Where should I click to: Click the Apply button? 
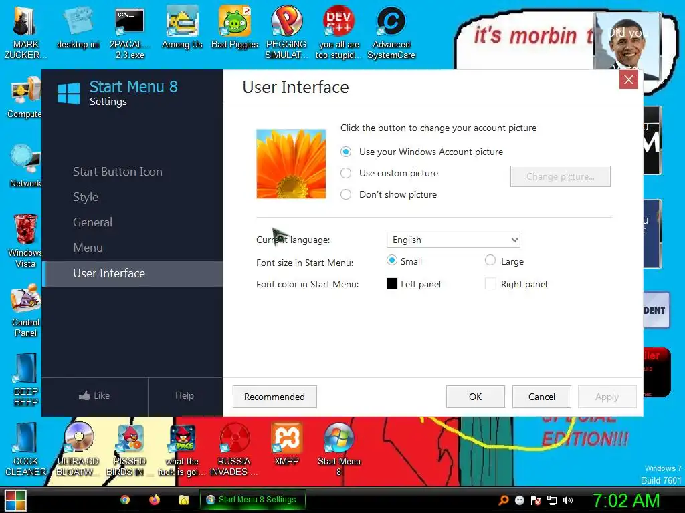tap(607, 397)
